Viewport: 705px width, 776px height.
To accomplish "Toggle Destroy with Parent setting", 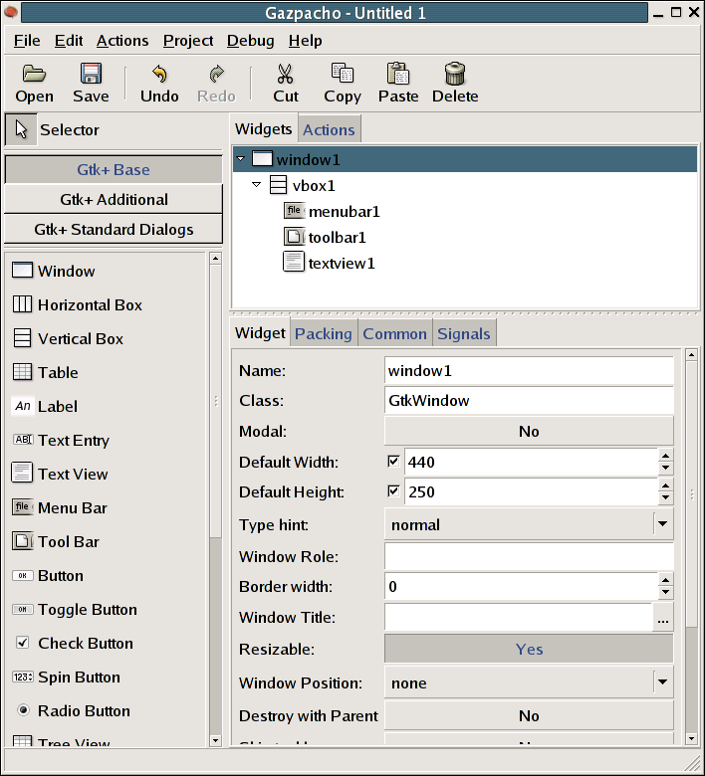I will coord(529,715).
